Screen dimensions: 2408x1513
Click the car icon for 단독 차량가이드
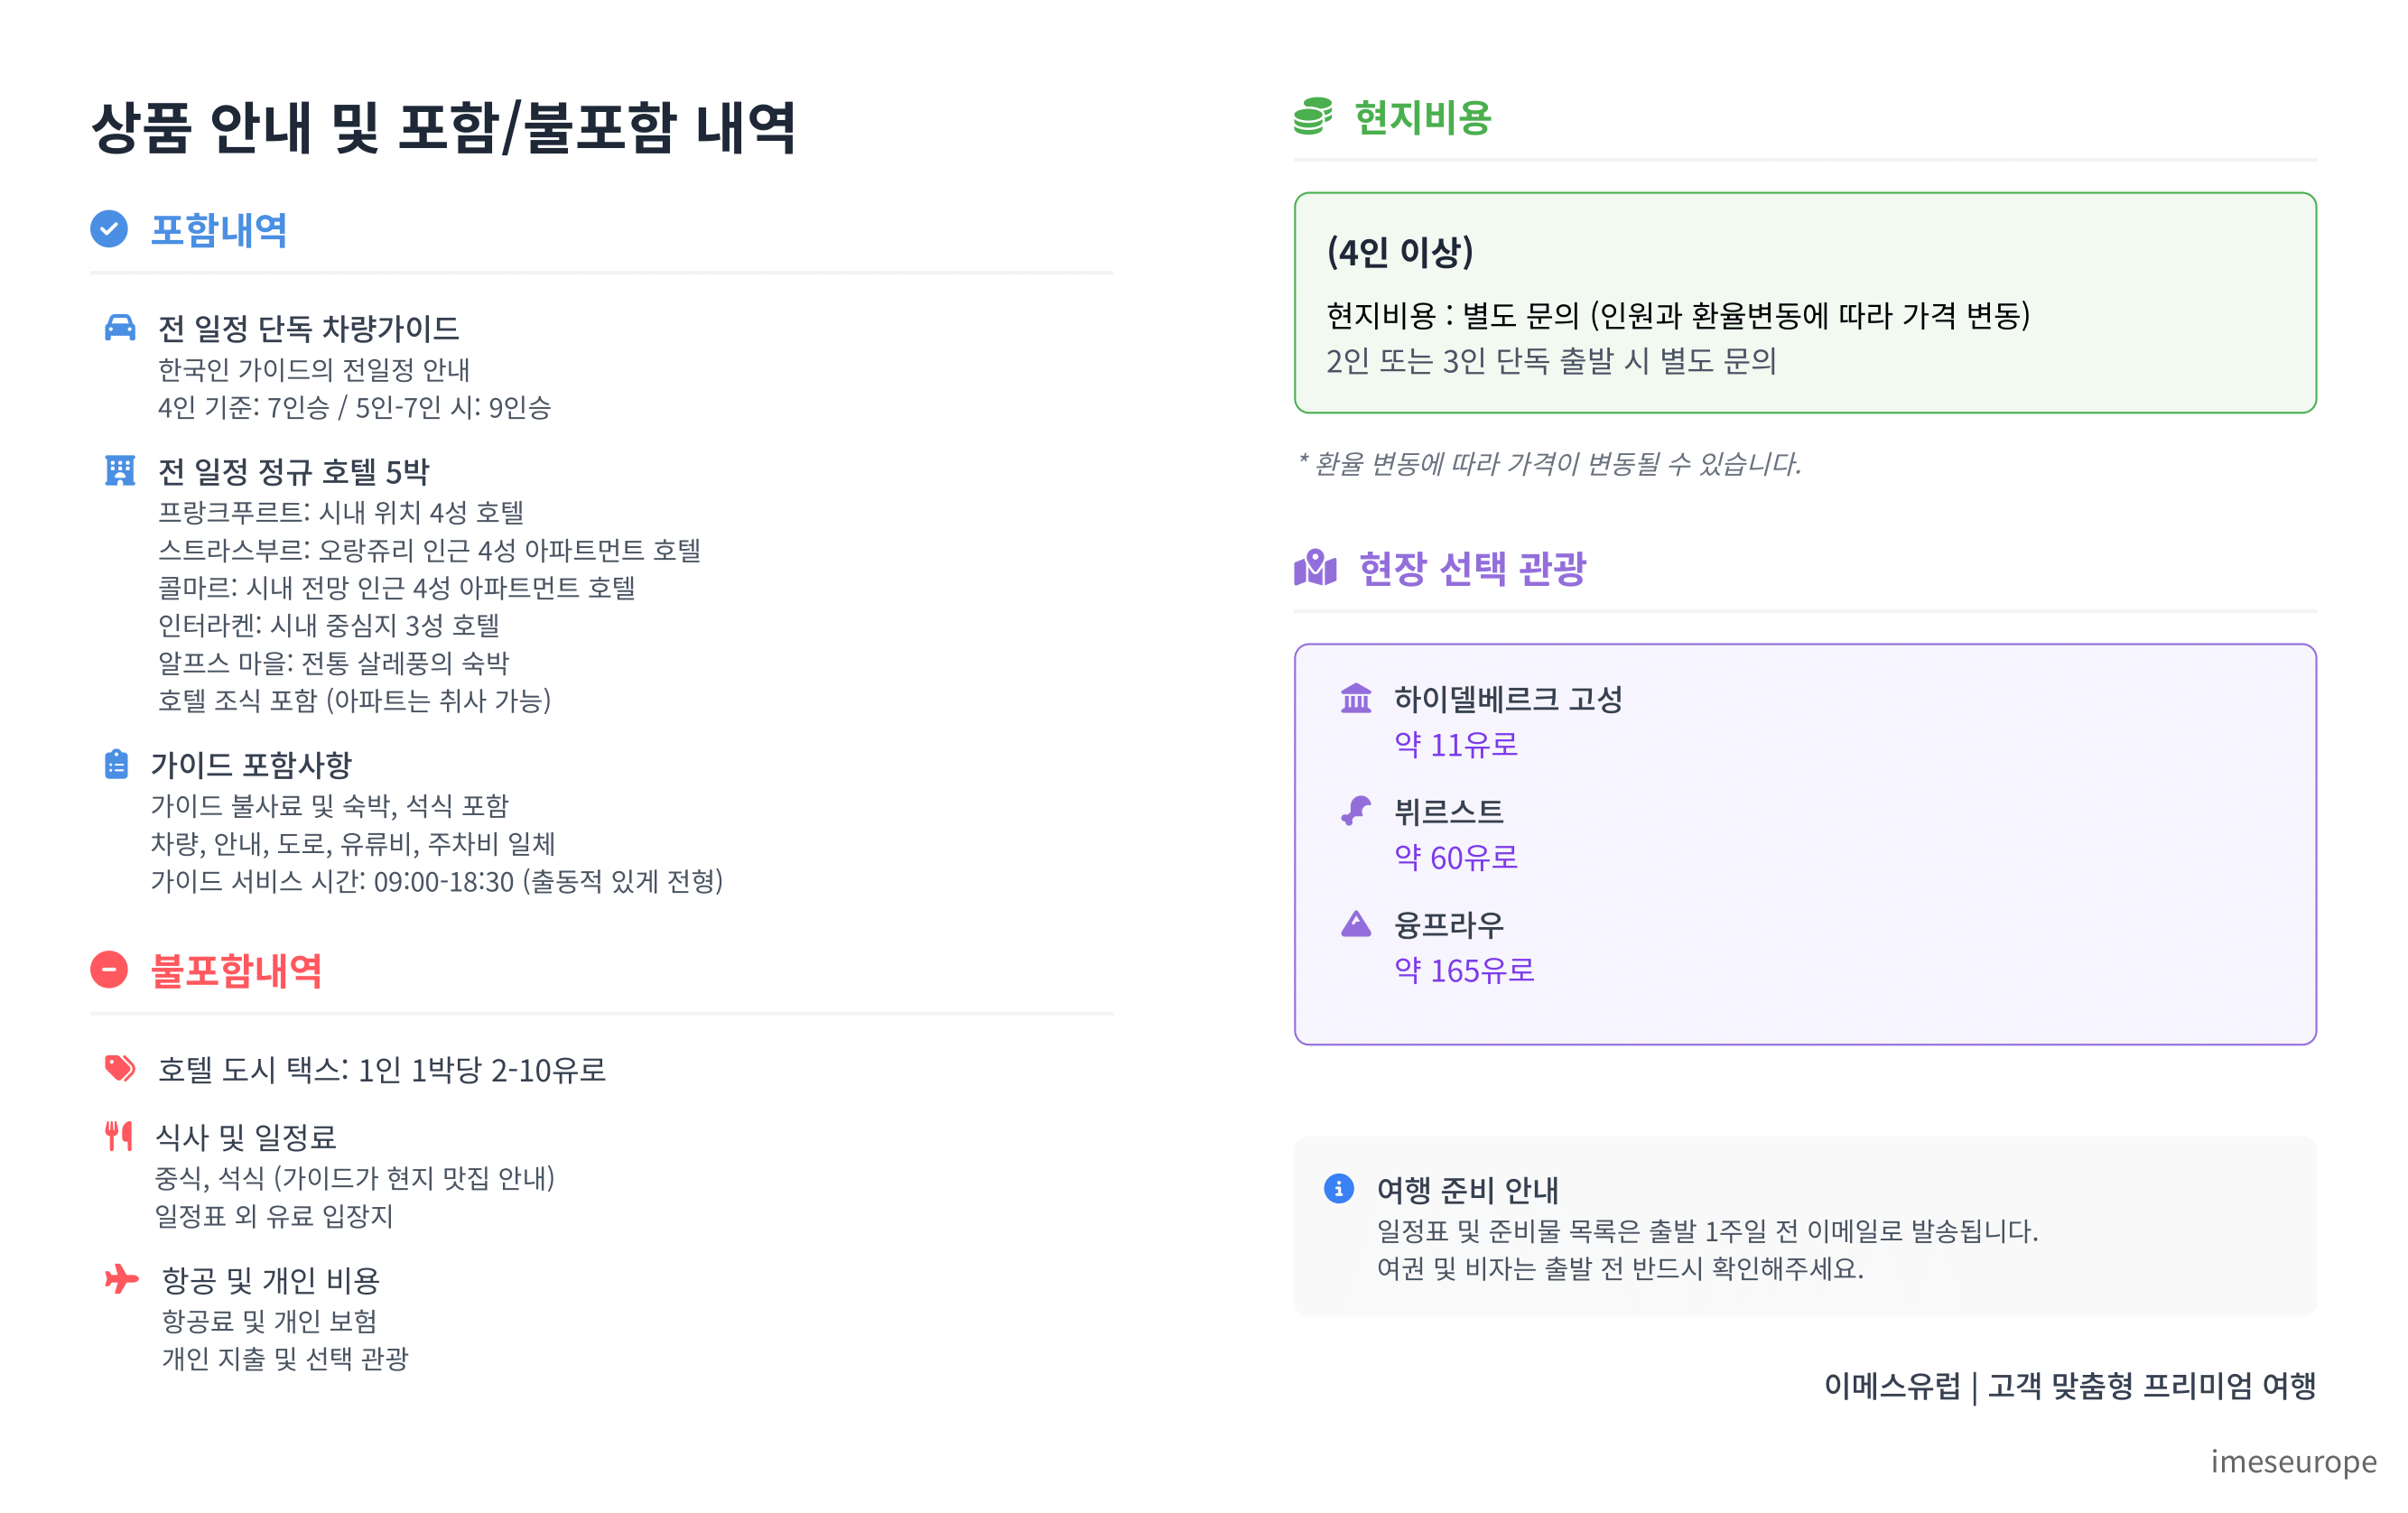click(120, 327)
